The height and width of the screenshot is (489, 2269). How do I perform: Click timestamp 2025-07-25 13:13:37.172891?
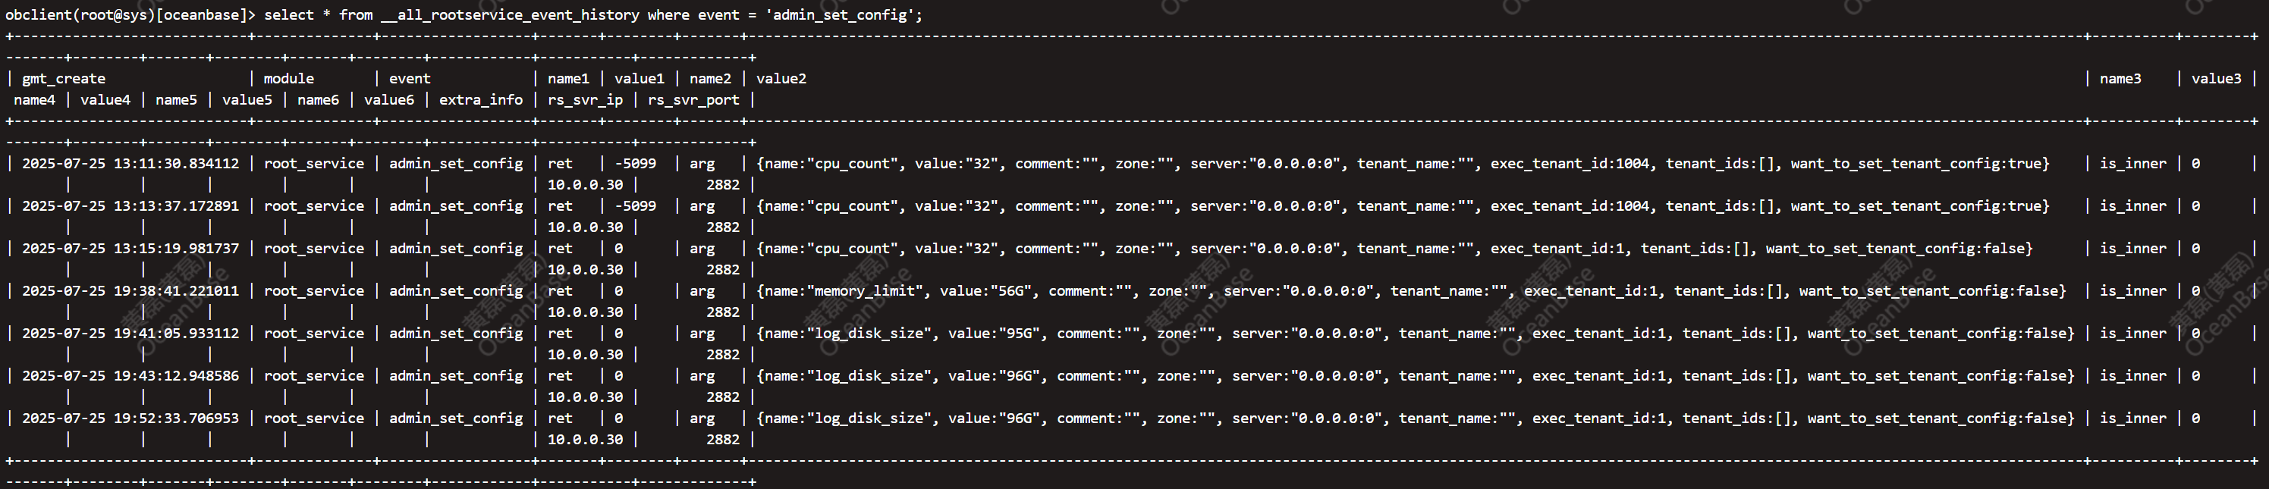click(x=130, y=205)
